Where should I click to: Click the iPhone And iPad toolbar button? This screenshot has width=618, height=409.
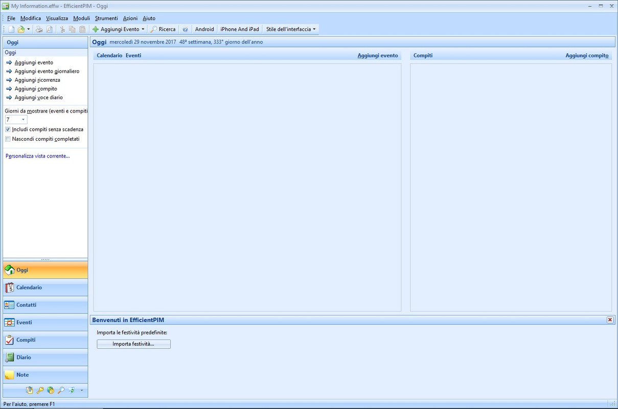[x=240, y=29]
